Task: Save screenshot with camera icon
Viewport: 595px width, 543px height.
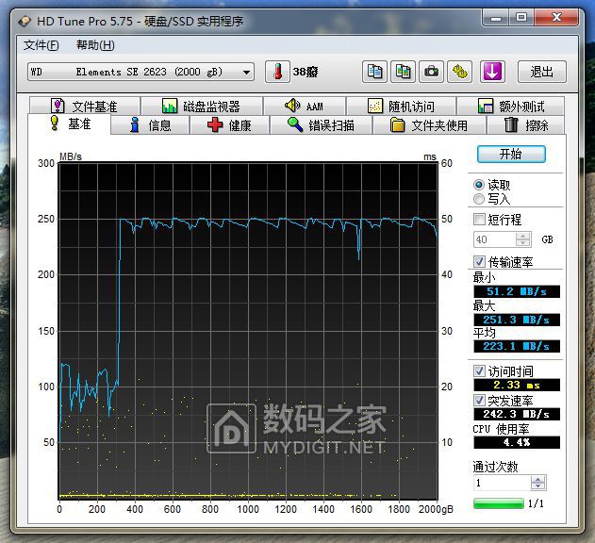Action: coord(431,72)
